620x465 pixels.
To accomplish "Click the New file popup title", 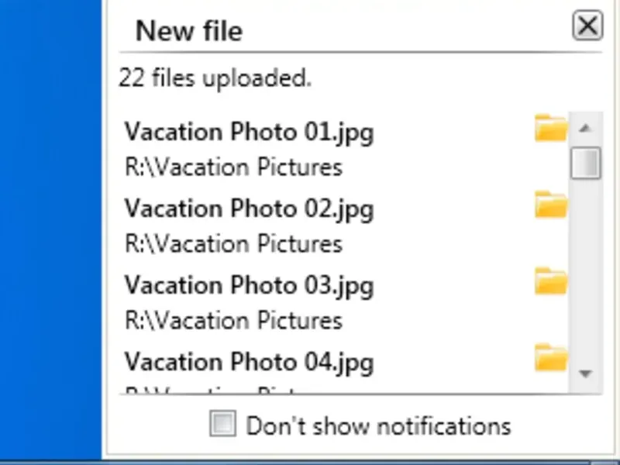I will coord(189,31).
